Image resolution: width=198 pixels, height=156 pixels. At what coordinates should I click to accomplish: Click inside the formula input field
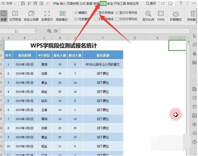125,31
